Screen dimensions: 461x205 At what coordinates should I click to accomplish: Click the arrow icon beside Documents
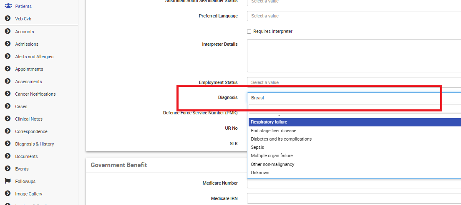tap(8, 156)
